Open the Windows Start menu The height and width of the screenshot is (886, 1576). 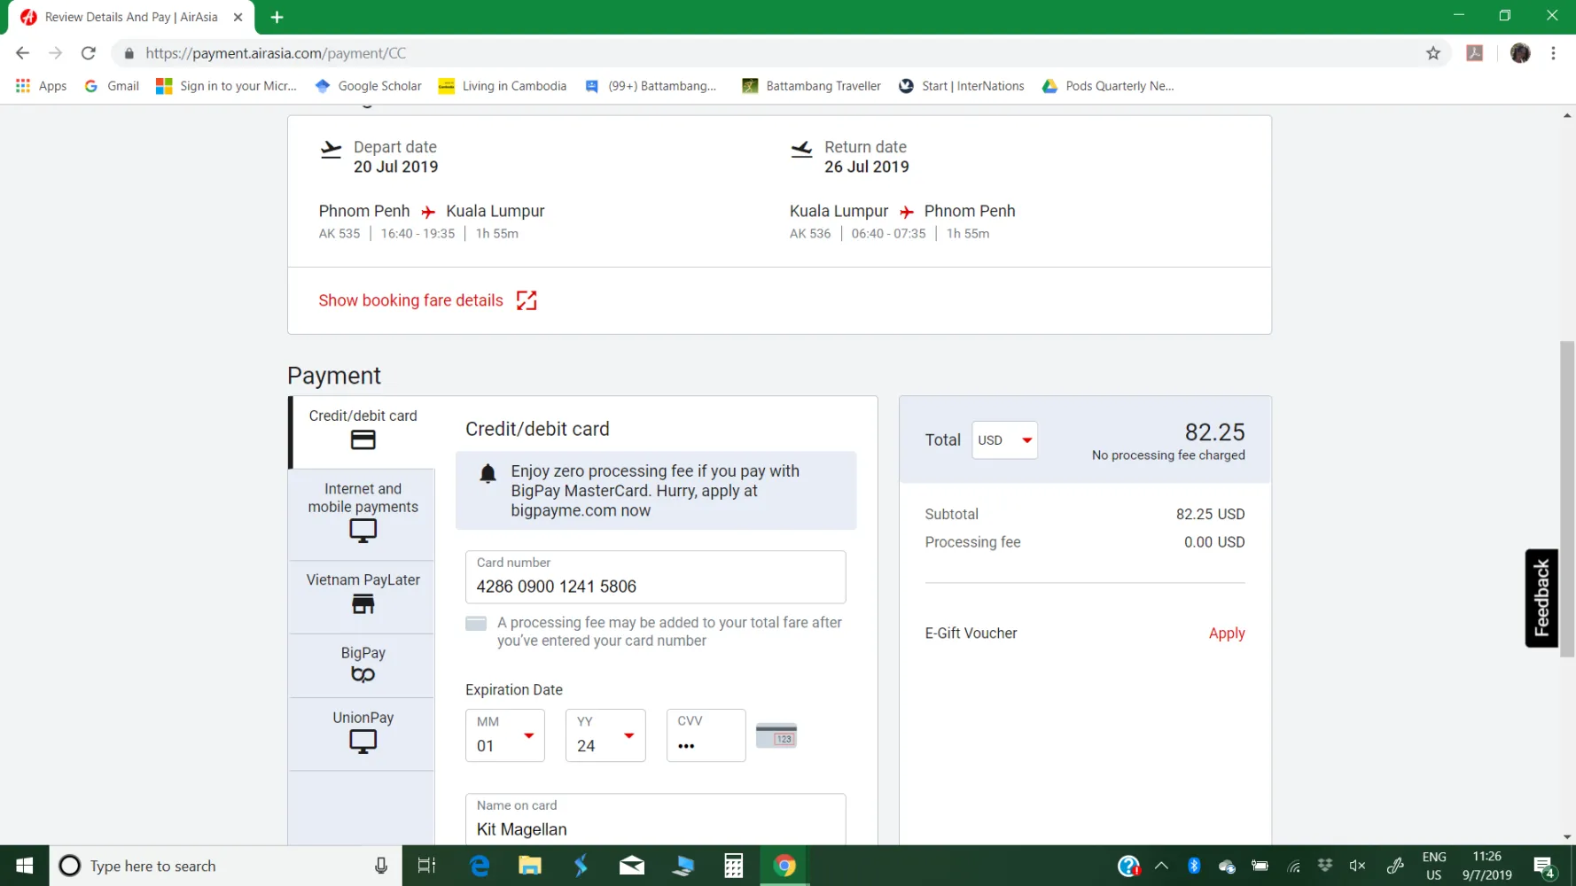tap(25, 866)
